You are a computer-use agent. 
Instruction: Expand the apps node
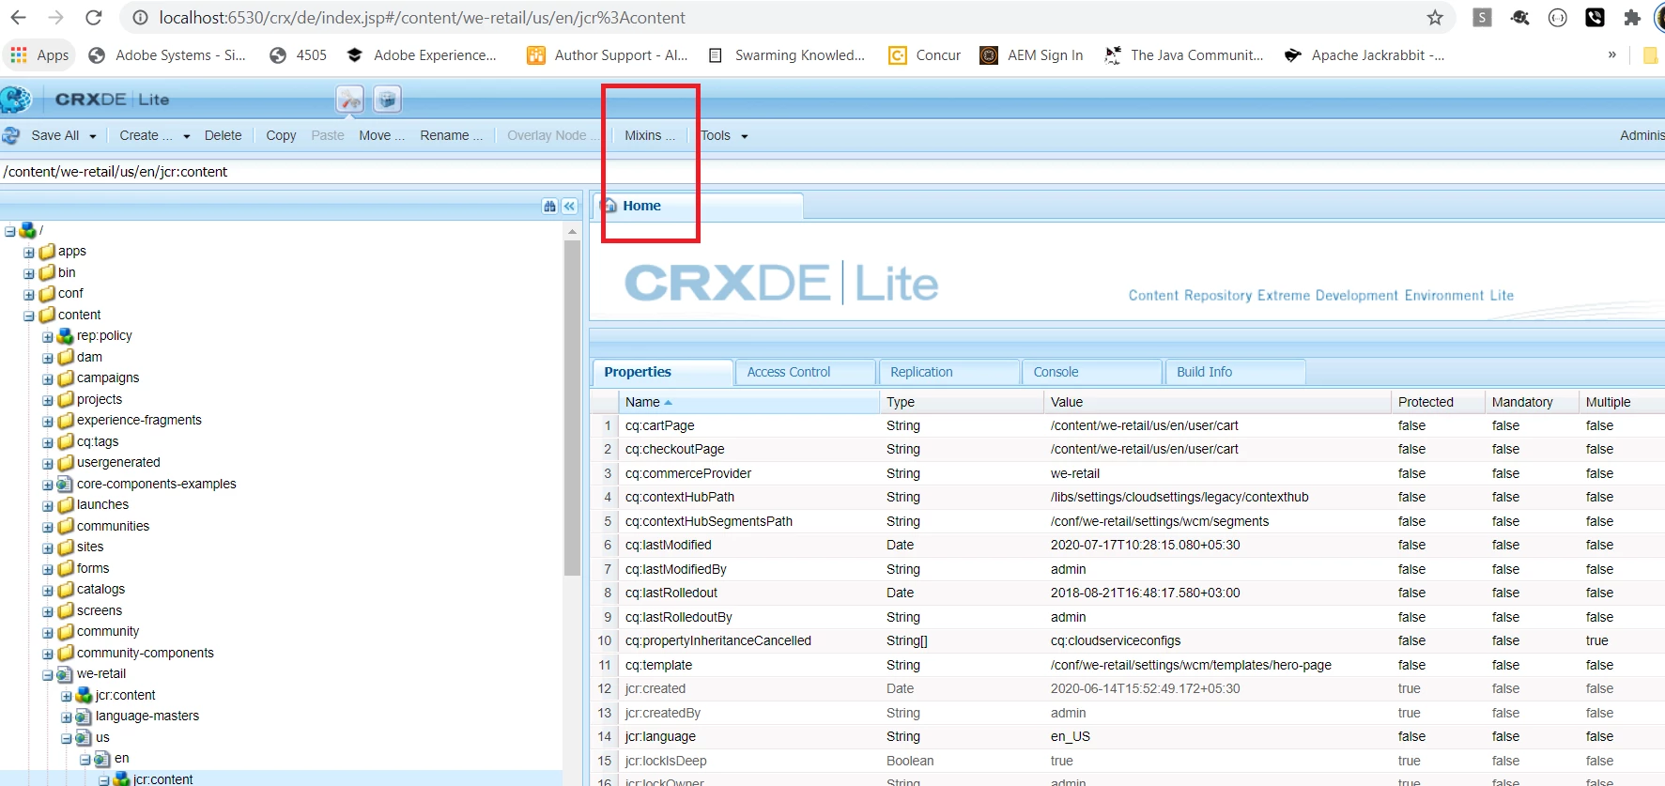29,253
